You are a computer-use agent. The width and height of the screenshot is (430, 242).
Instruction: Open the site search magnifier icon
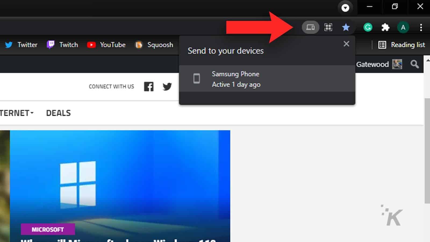tap(414, 64)
